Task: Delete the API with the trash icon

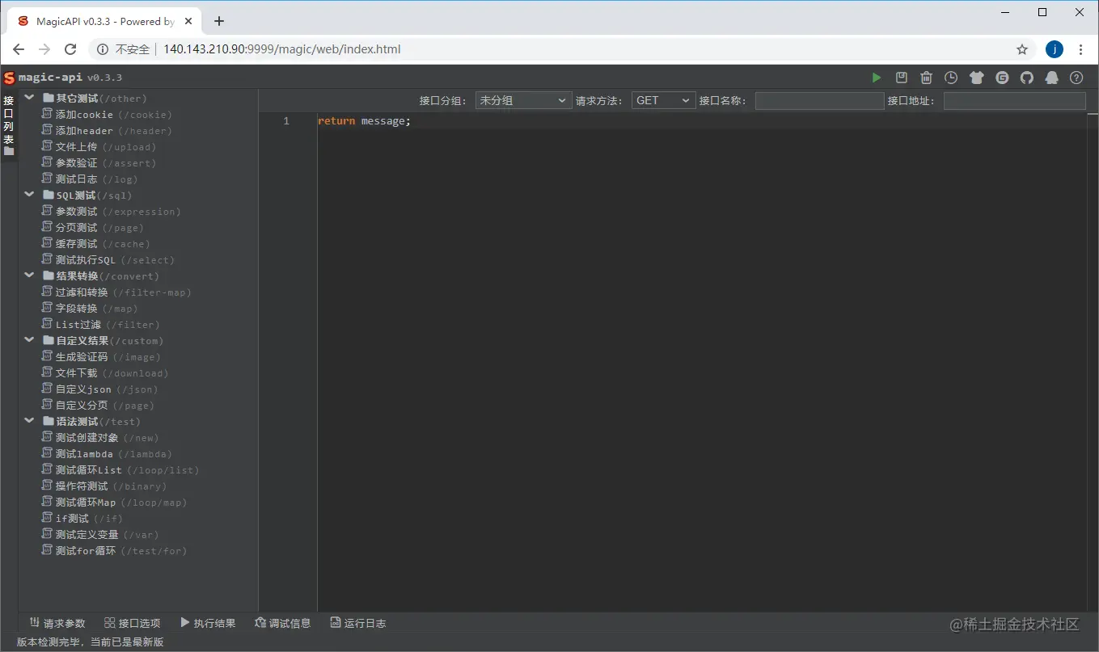Action: [926, 78]
